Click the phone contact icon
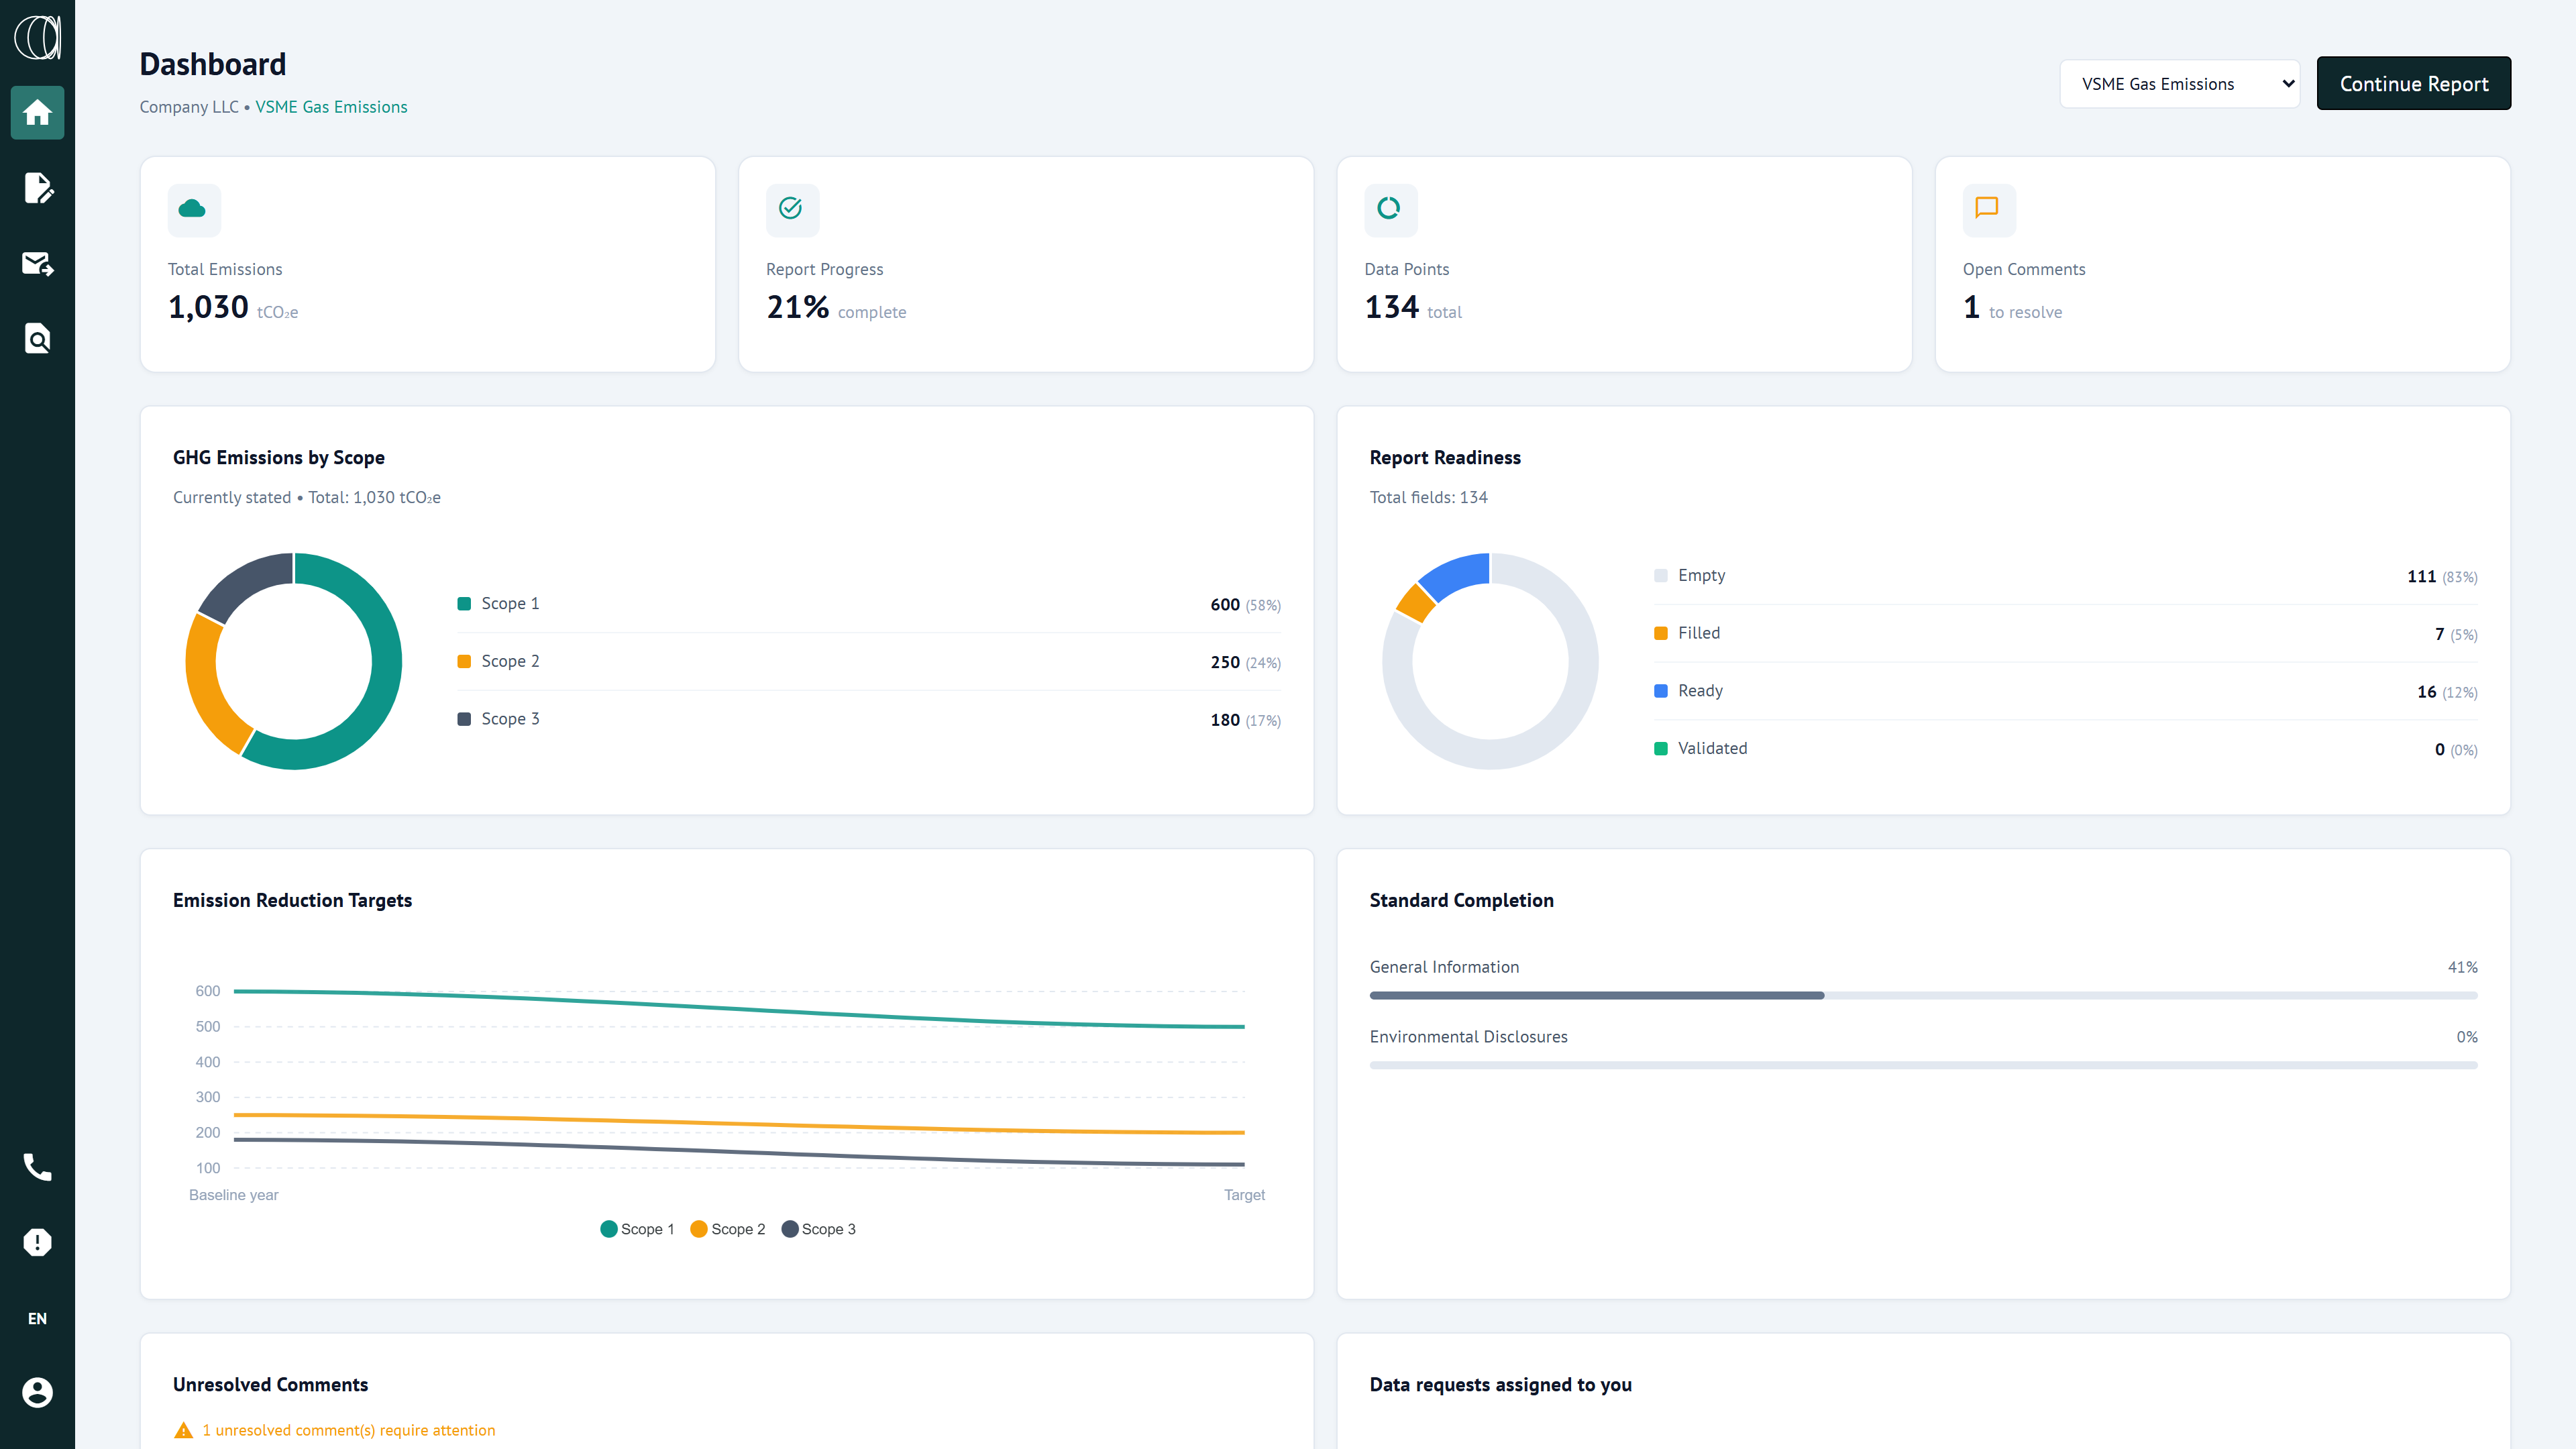This screenshot has width=2576, height=1449. pyautogui.click(x=37, y=1167)
